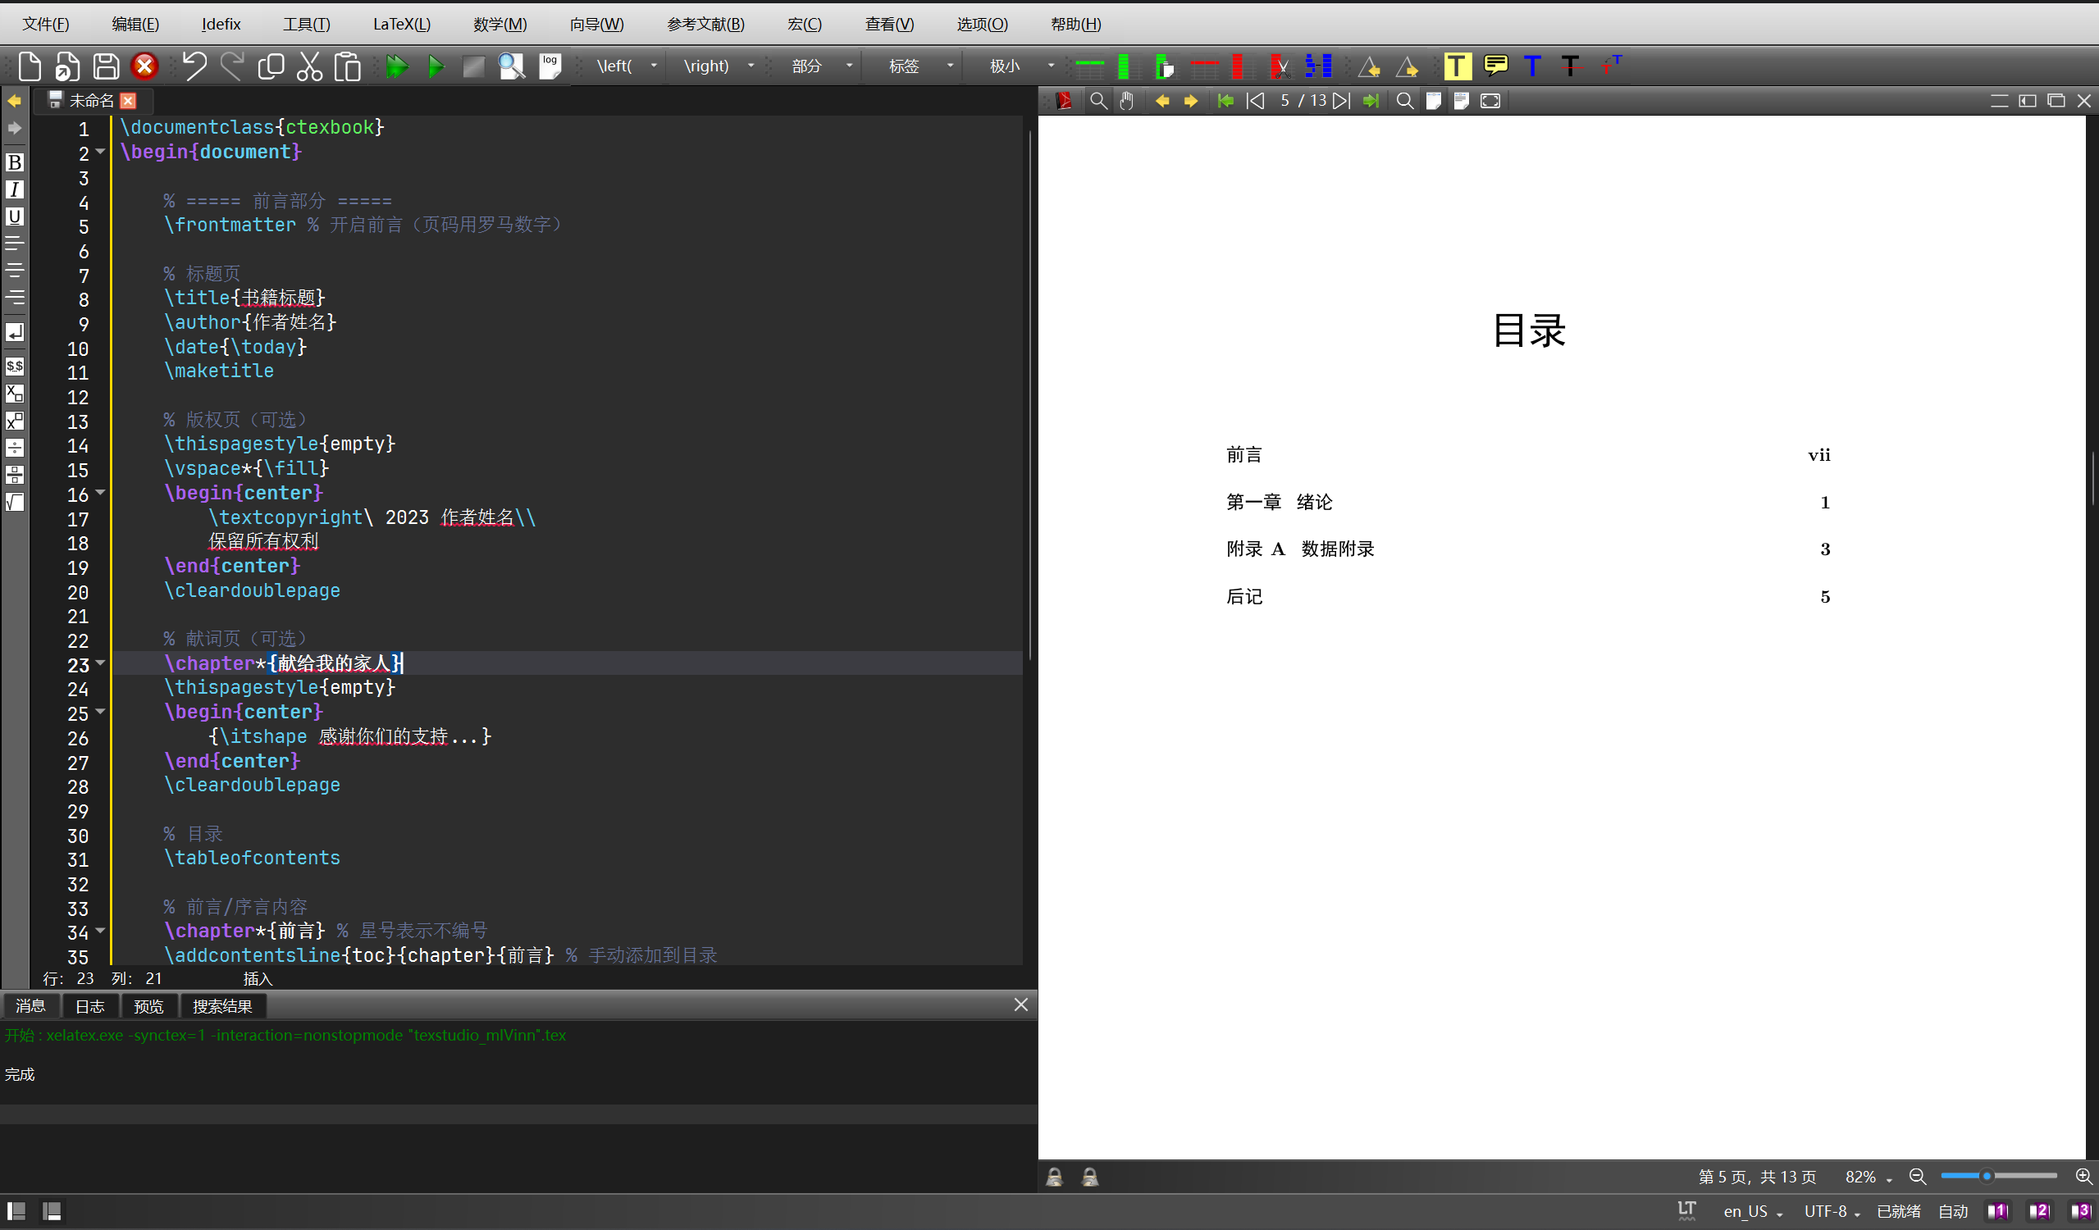The height and width of the screenshot is (1230, 2099).
Task: Save the document with the floppy disk icon
Action: (x=106, y=66)
